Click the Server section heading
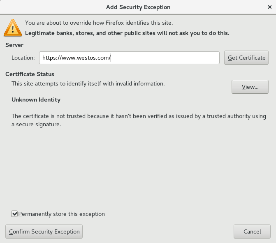The width and height of the screenshot is (276, 243). pyautogui.click(x=14, y=45)
